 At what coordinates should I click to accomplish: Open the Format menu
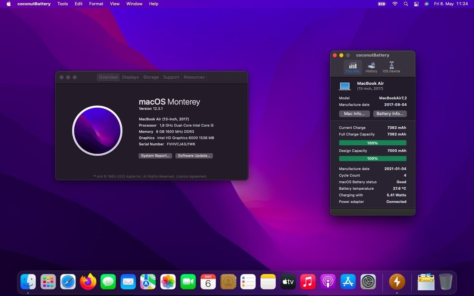coord(96,4)
